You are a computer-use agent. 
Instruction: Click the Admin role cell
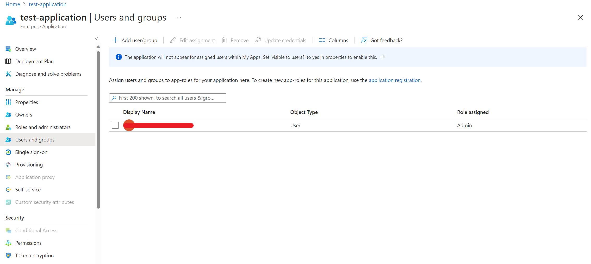(x=464, y=125)
